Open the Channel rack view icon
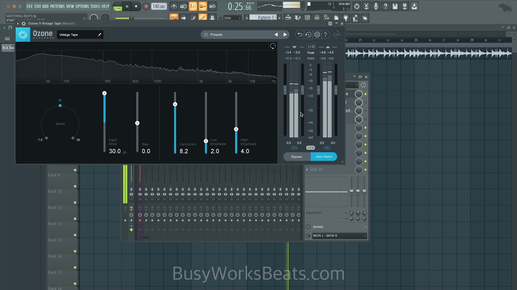Image resolution: width=517 pixels, height=290 pixels. point(307,18)
